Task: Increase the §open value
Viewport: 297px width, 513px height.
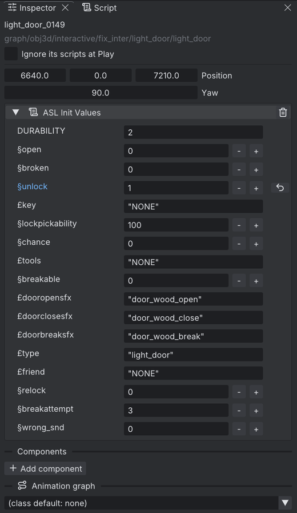Action: pyautogui.click(x=256, y=151)
